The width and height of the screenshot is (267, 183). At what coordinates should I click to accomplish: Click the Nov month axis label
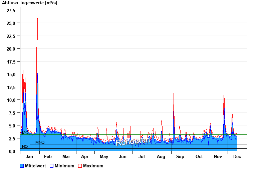tap(218, 157)
